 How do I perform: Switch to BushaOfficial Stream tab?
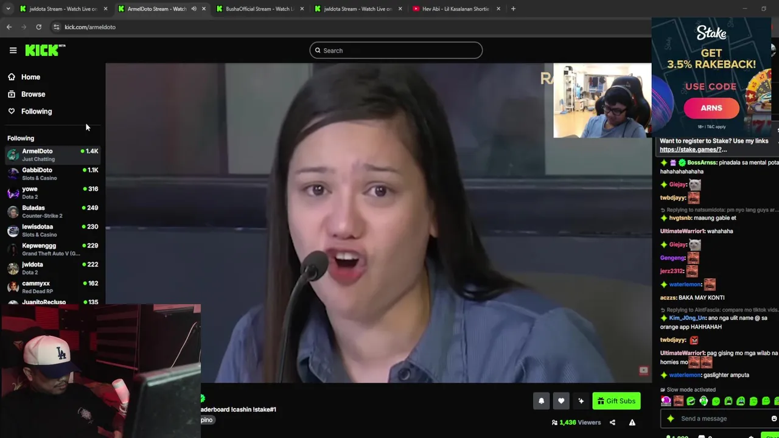[x=260, y=9]
